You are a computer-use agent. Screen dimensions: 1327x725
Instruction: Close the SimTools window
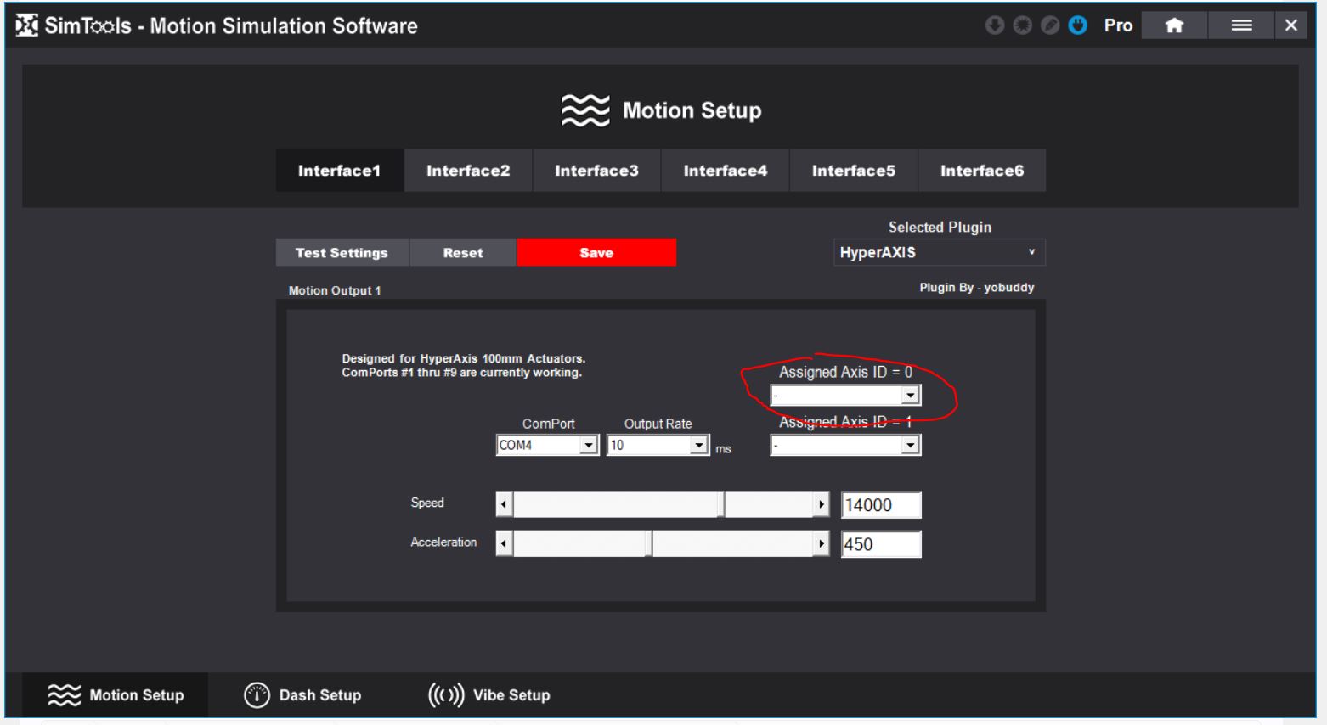click(x=1291, y=25)
